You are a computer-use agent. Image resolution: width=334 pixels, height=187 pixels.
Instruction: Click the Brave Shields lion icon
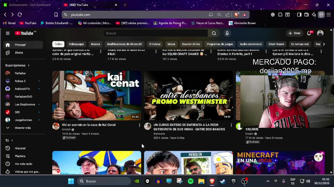tap(236, 15)
